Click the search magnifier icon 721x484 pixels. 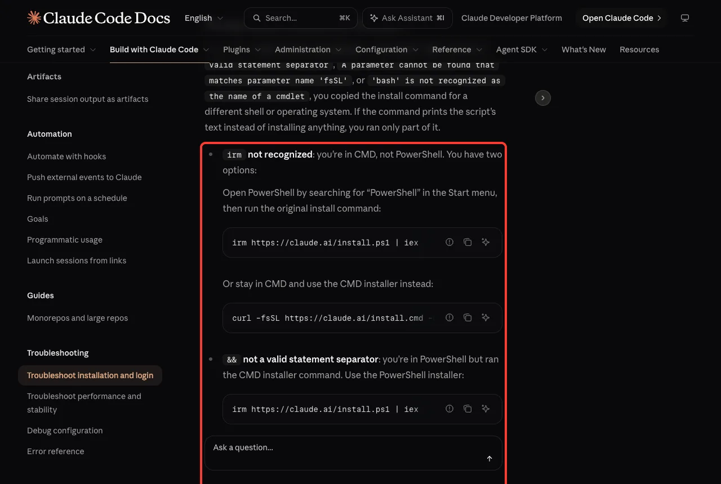pyautogui.click(x=257, y=18)
